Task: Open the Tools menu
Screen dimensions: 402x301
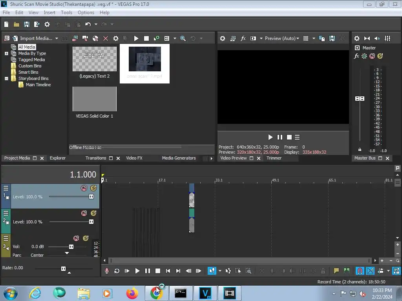Action: coord(66,13)
